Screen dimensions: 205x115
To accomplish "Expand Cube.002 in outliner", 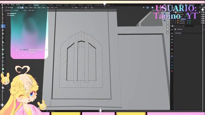I will coord(176,21).
